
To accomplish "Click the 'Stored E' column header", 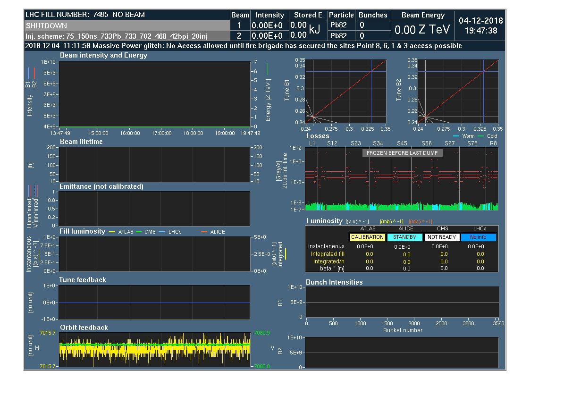I will click(308, 15).
